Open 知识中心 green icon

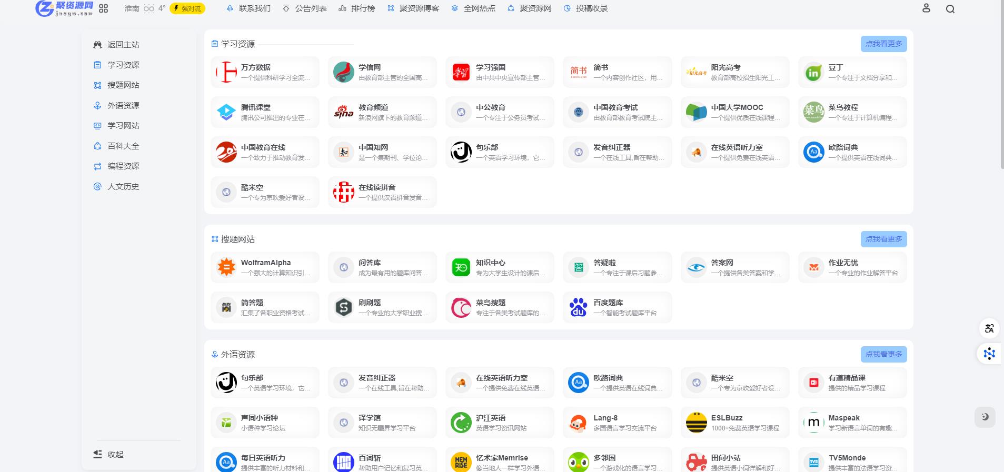coord(461,267)
